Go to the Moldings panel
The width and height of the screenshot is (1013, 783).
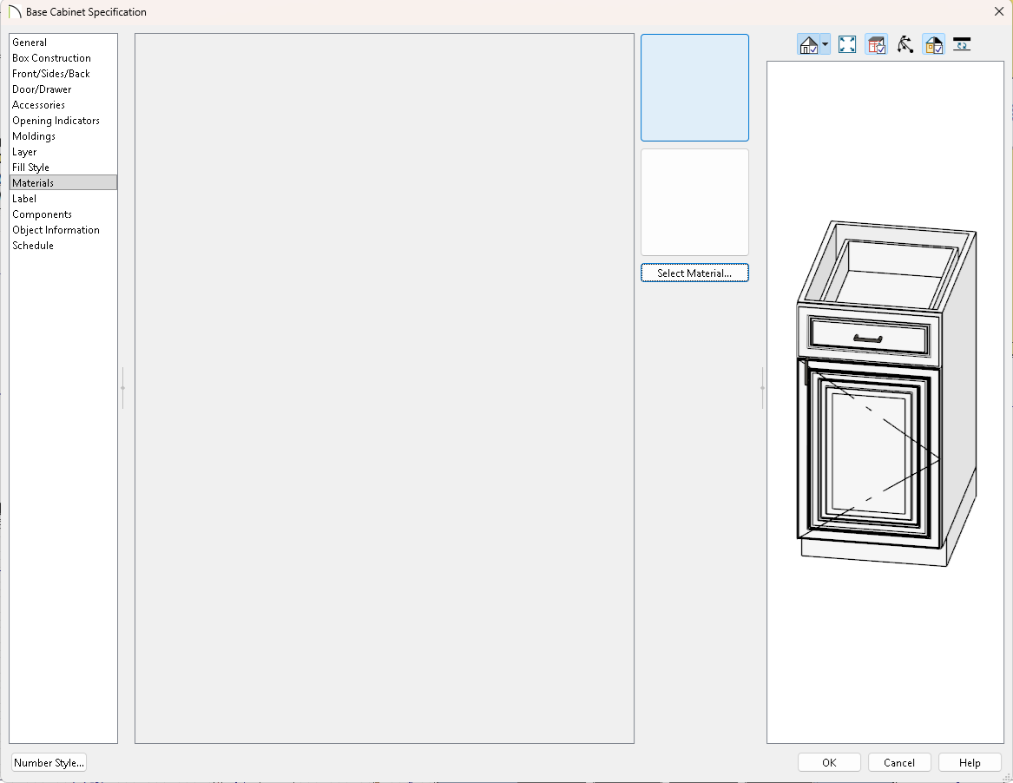pos(34,136)
